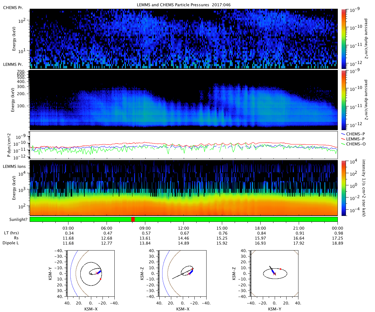Click the 'intensity 1/(s cm^2 ster keV)' colorbar label

pyautogui.click(x=364, y=188)
